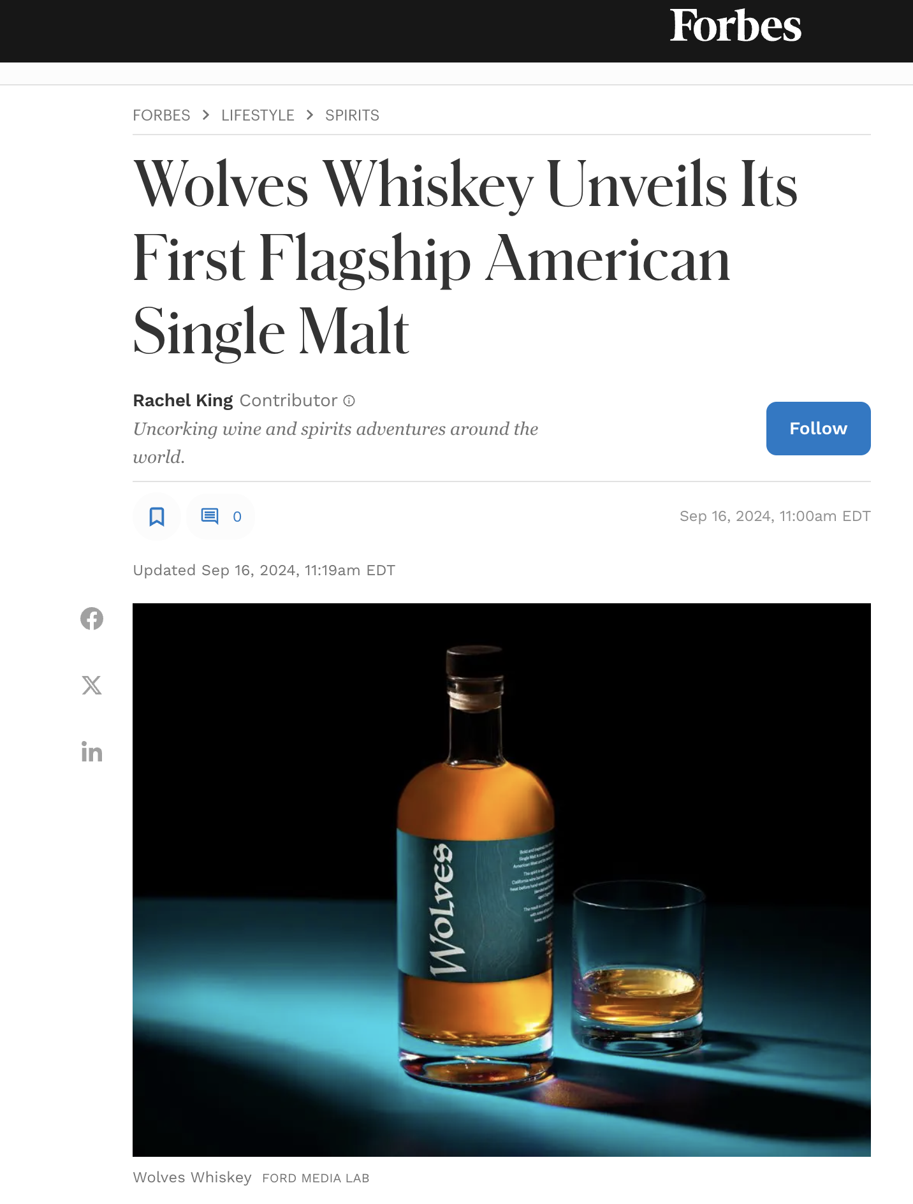
Task: Go to the FORBES breadcrumb
Action: tap(161, 115)
